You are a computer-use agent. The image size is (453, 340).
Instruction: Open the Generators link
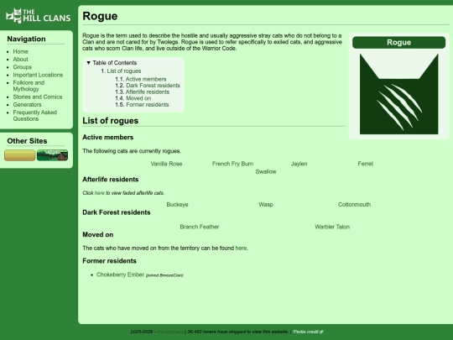point(27,105)
